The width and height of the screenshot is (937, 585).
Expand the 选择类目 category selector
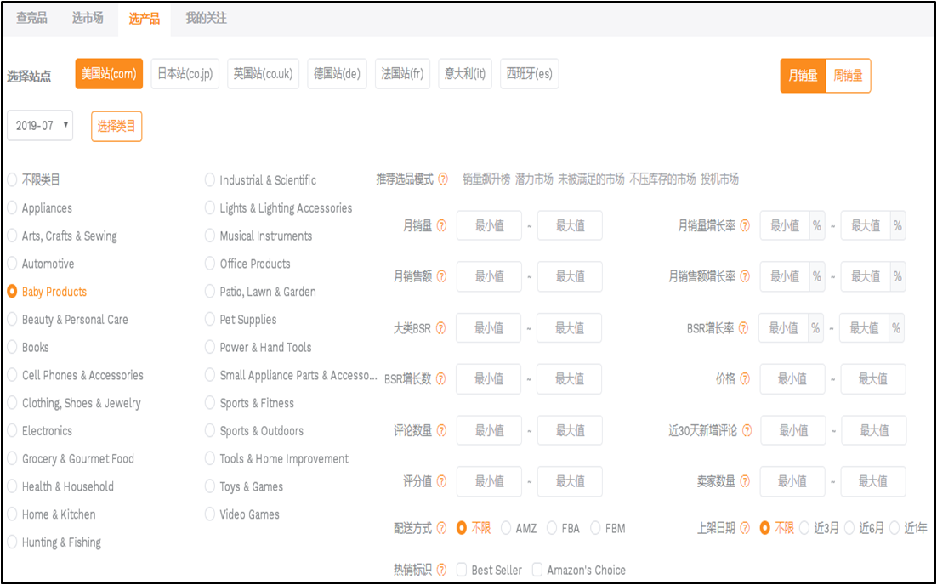(x=116, y=126)
